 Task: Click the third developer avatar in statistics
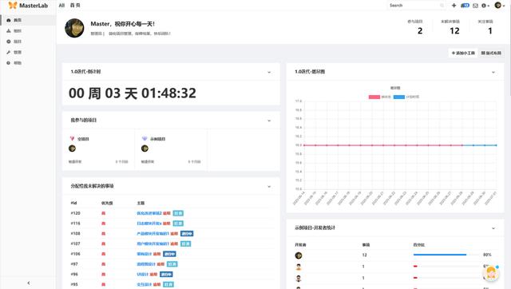tap(298, 279)
